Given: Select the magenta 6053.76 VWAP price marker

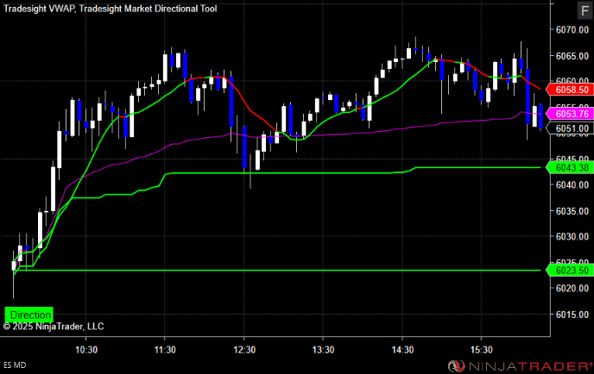Looking at the screenshot, I should [570, 114].
